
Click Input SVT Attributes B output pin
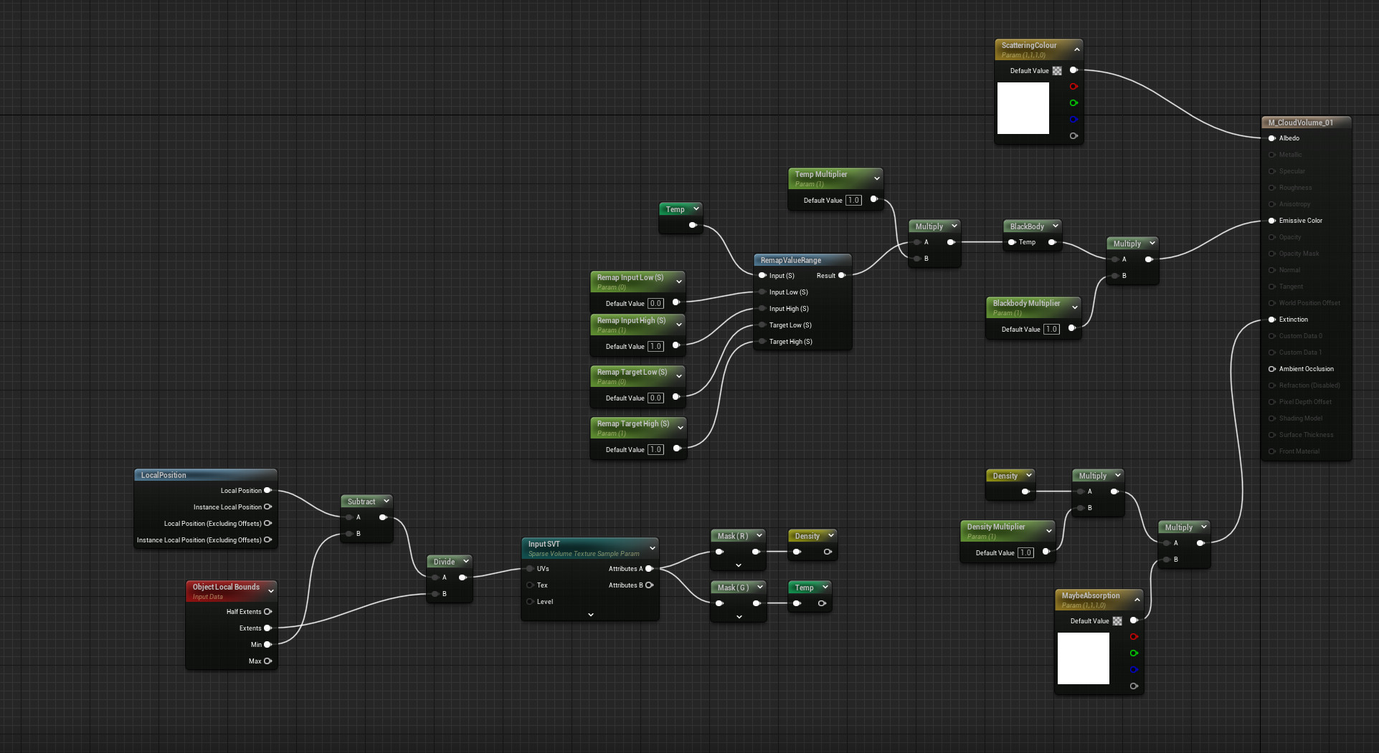click(x=649, y=585)
